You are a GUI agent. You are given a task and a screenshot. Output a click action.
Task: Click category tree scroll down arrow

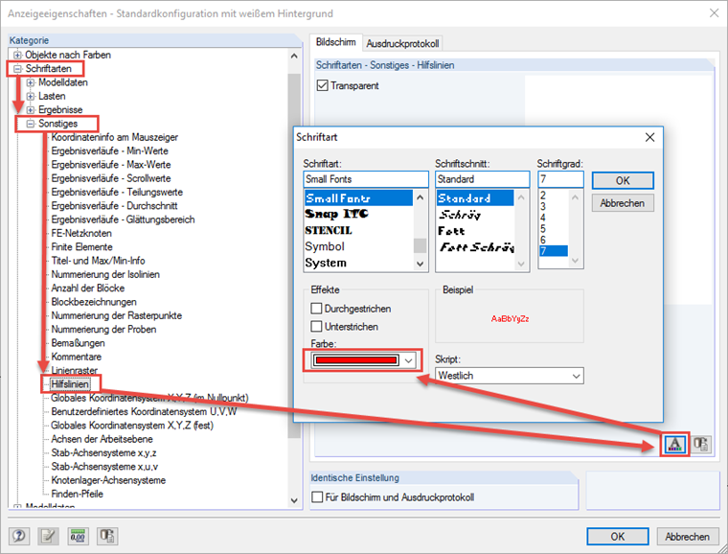click(294, 500)
